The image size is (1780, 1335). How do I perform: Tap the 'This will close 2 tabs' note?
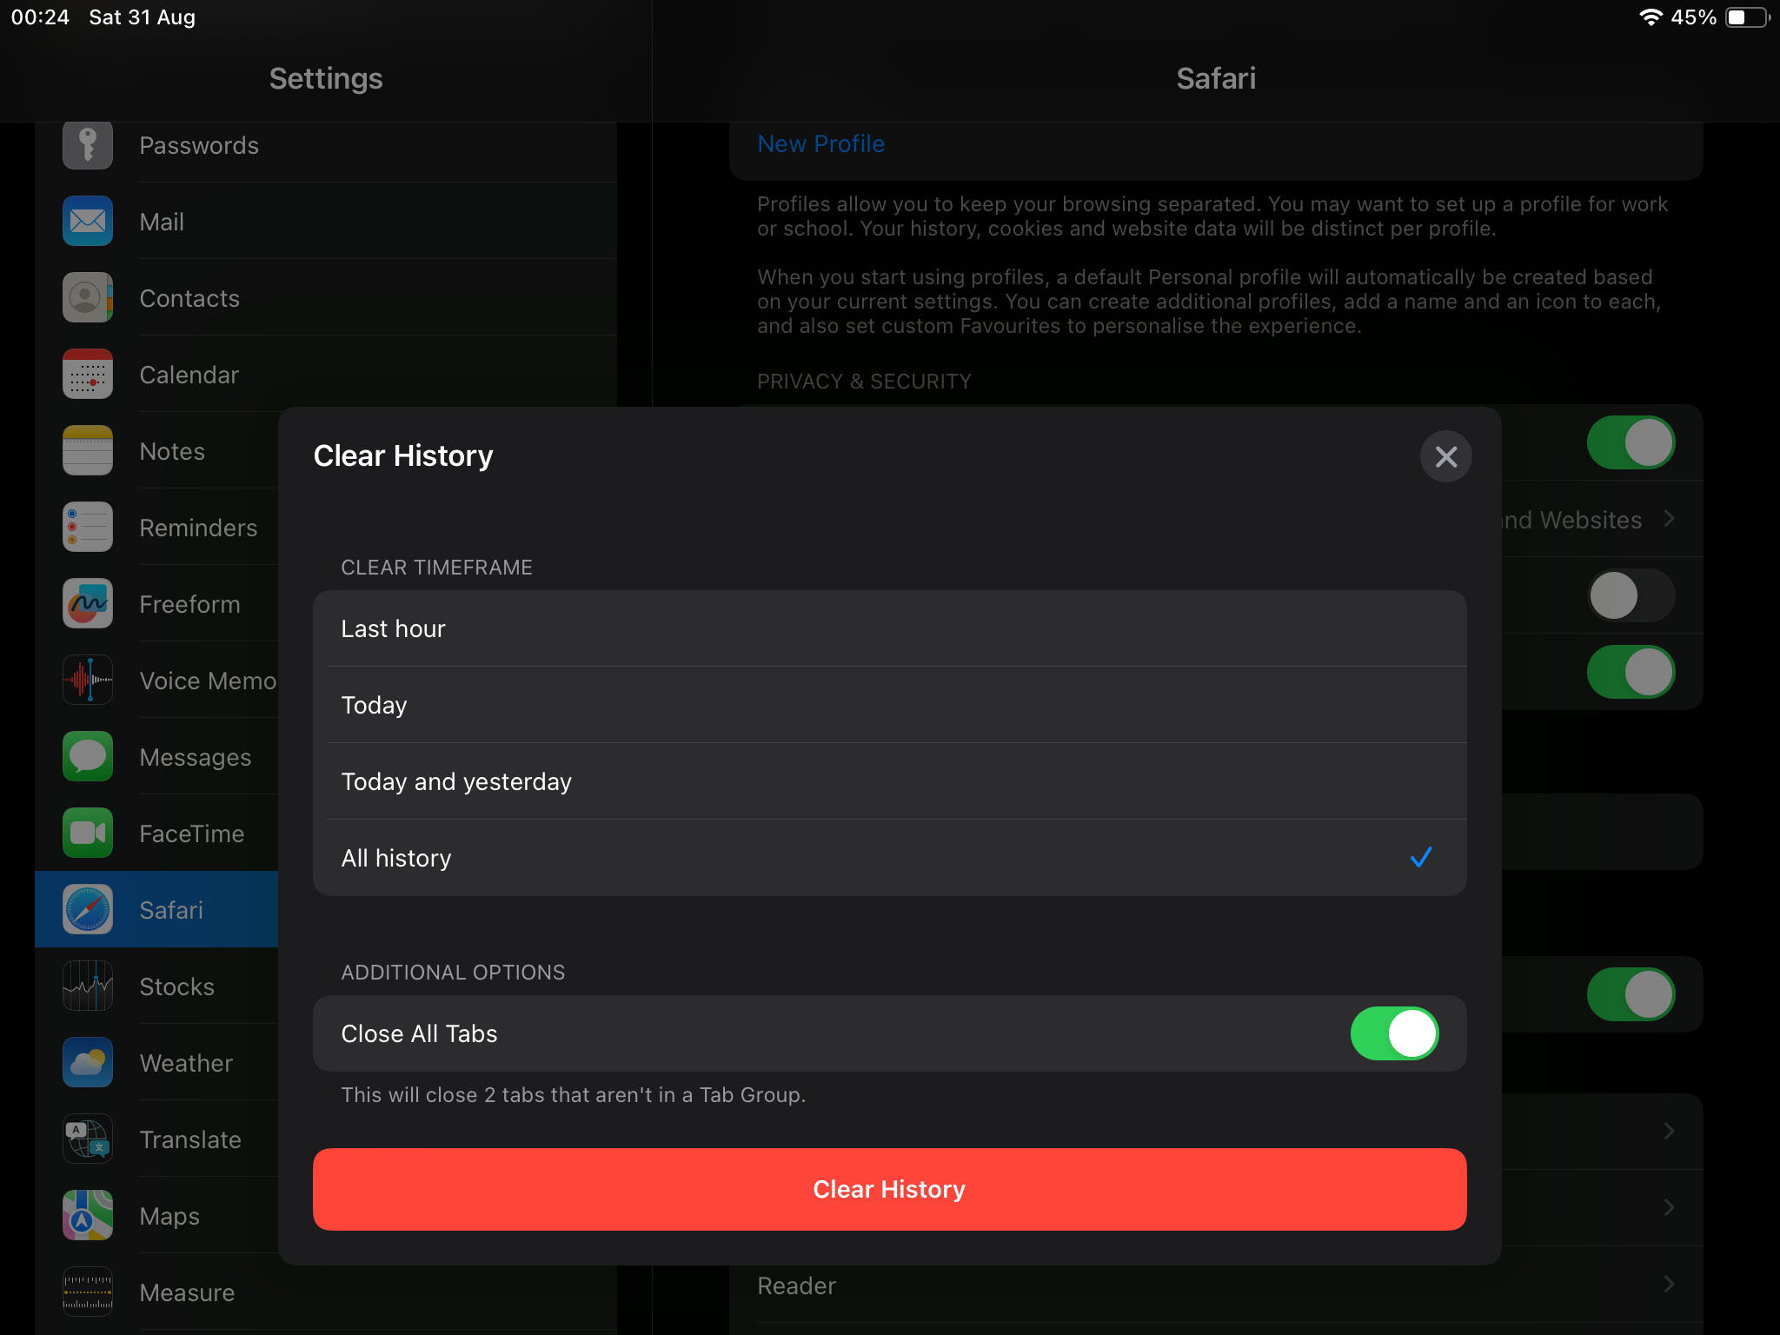coord(574,1094)
